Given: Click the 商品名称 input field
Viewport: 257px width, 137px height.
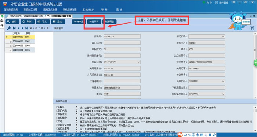Looking at the screenshot, I should 122,87.
